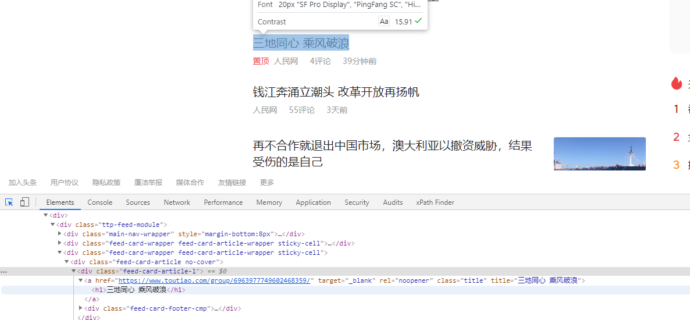The image size is (690, 320).
Task: Collapse the ttp-feed-module div node
Action: coord(53,225)
